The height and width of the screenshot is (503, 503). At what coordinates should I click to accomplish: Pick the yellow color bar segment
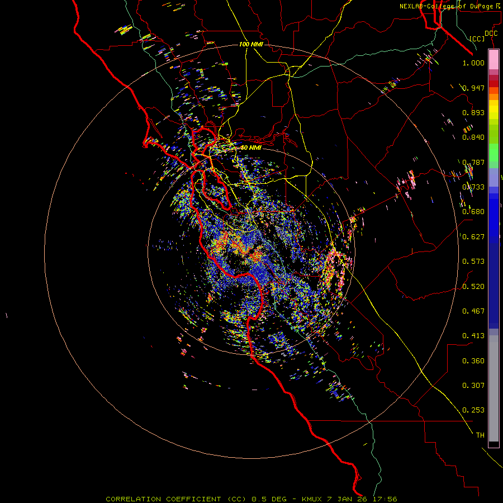(493, 110)
